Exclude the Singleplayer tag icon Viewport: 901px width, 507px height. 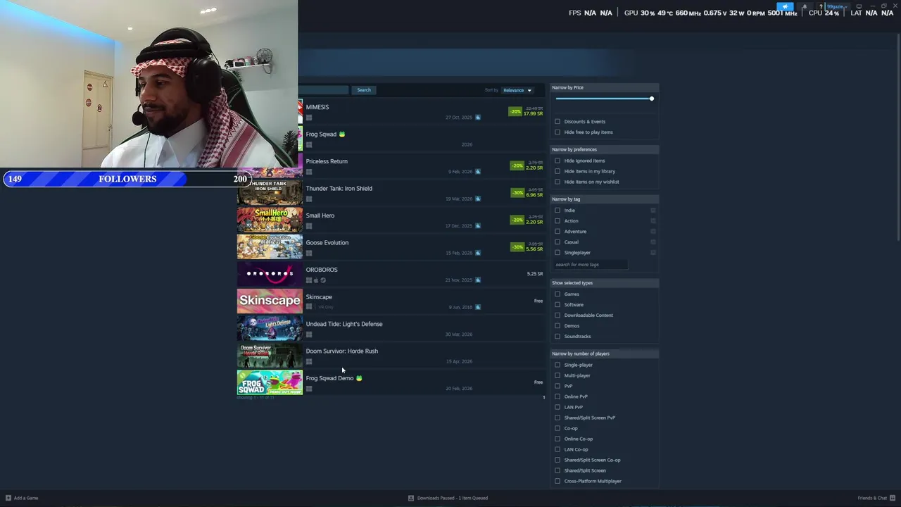pos(653,253)
